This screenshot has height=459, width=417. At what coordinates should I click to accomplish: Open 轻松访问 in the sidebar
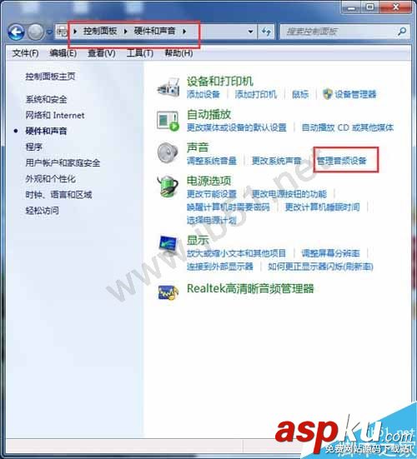tap(43, 211)
